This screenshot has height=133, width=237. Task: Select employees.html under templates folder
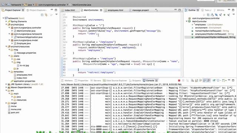pyautogui.click(x=24, y=75)
